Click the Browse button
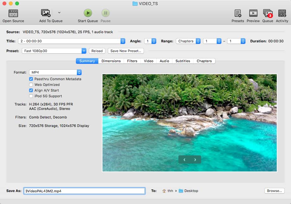Image resolution: width=291 pixels, height=204 pixels. tap(274, 191)
